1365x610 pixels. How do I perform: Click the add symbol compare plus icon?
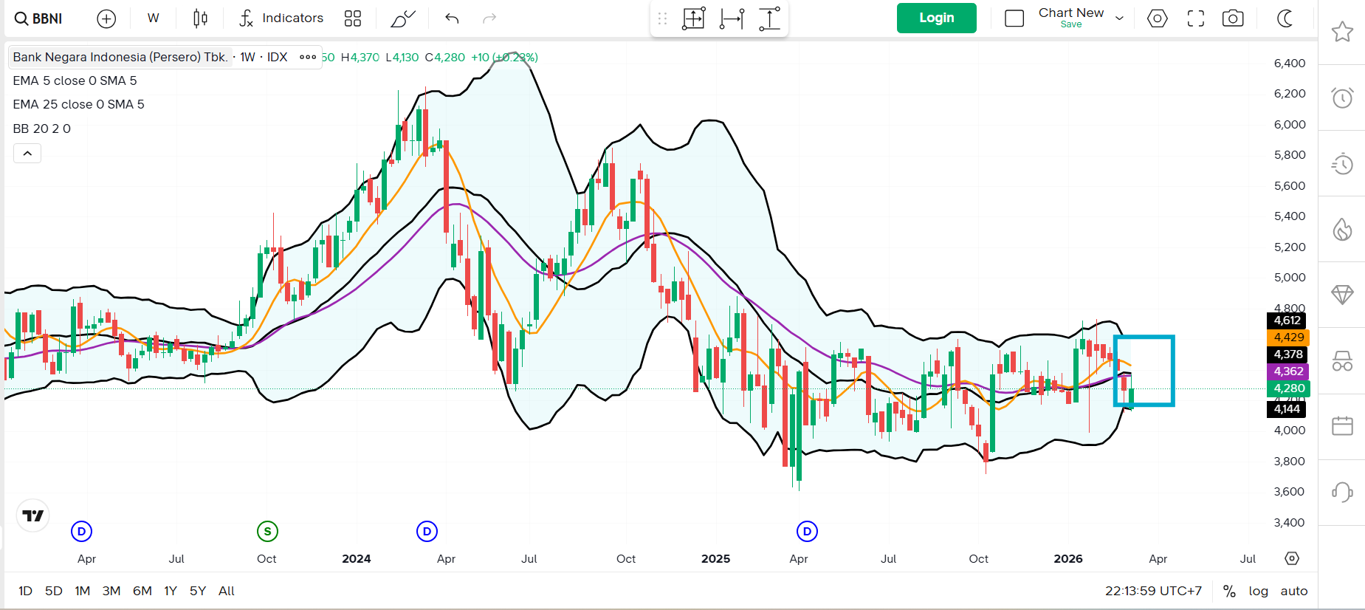tap(106, 18)
